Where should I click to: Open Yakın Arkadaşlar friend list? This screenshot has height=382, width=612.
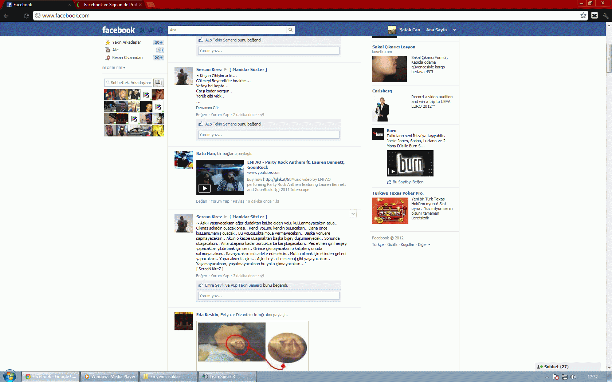pos(126,42)
